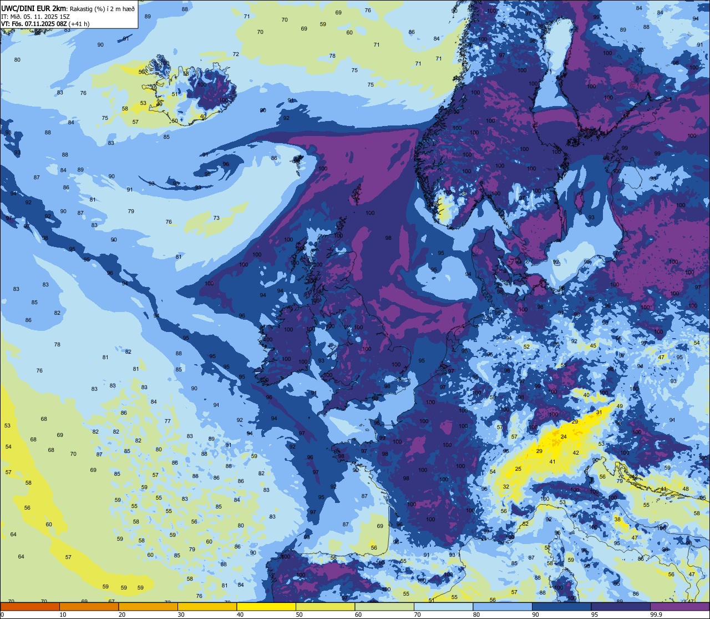Click the "50" legend tick label
Image resolution: width=710 pixels, height=619 pixels.
[300, 615]
